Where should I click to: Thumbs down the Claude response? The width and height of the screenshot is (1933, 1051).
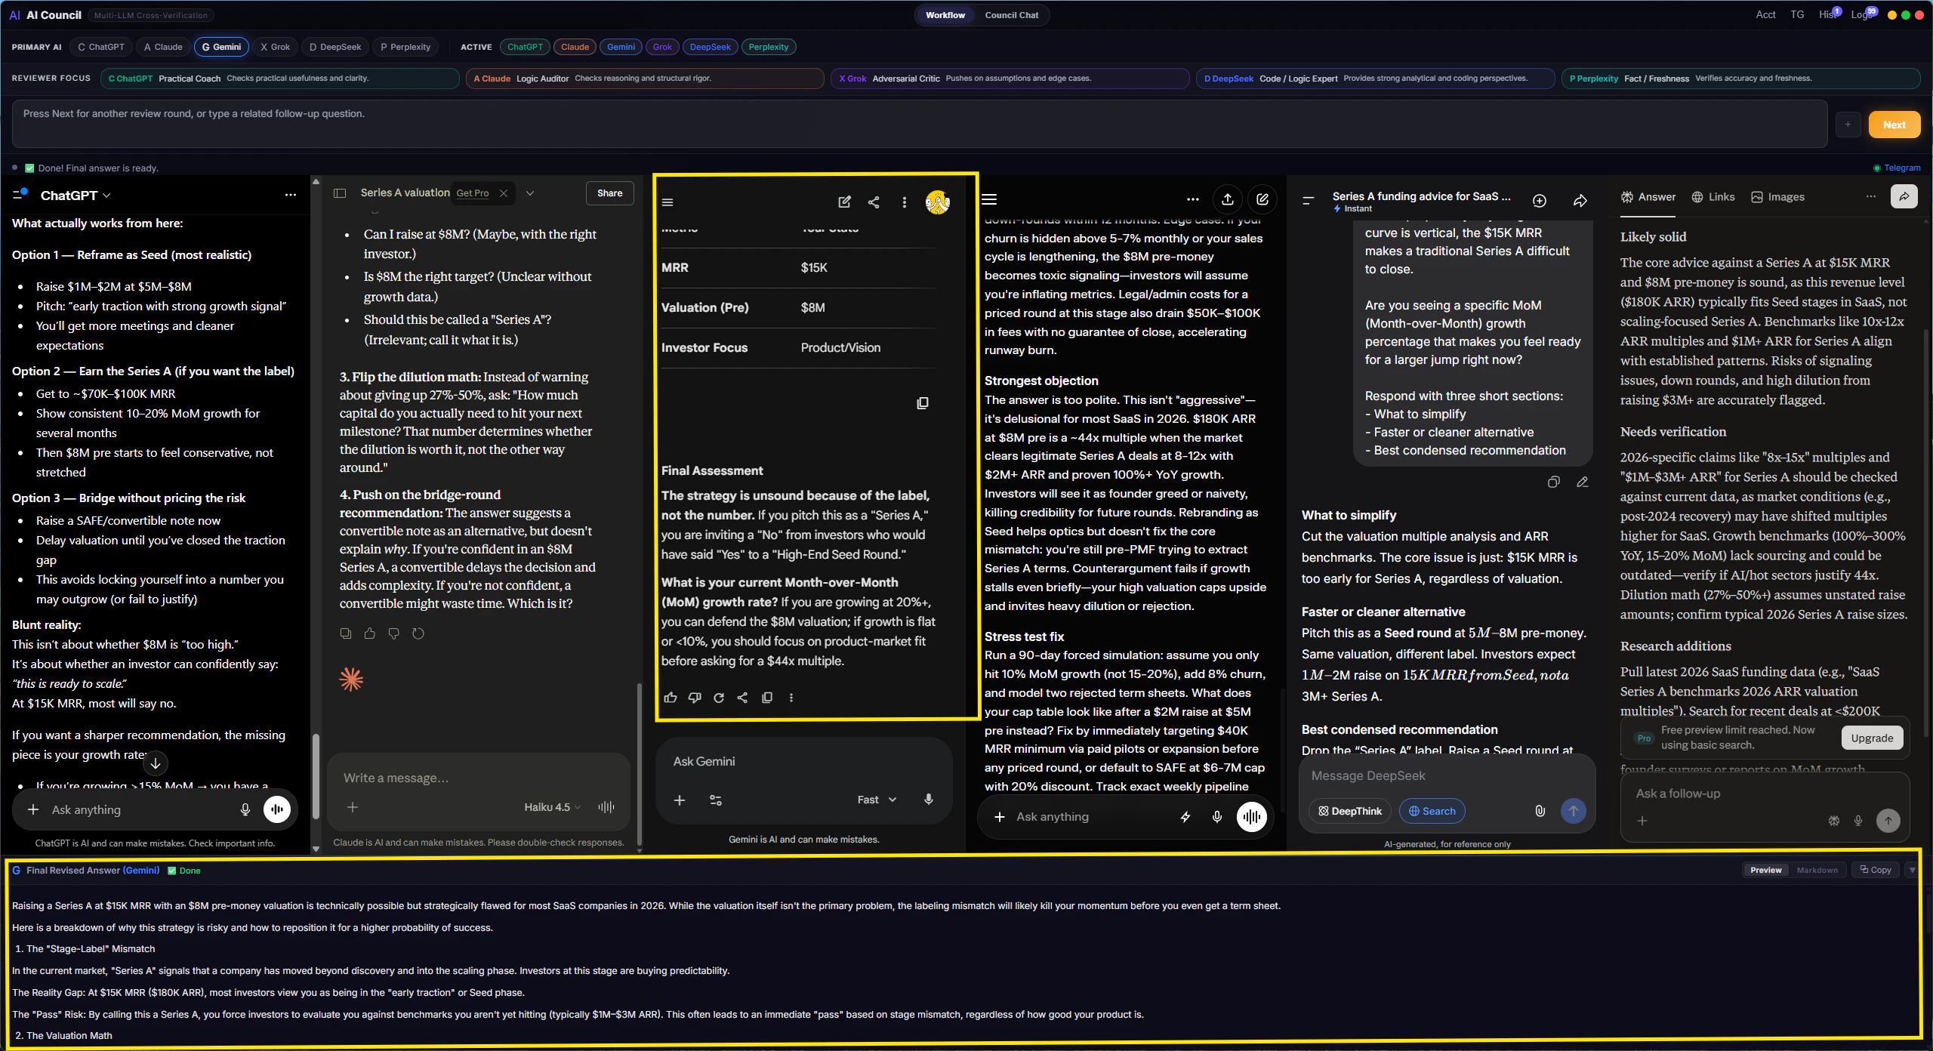click(x=393, y=633)
